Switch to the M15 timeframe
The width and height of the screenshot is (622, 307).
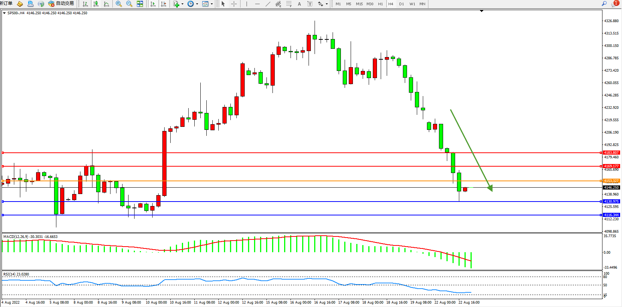[359, 4]
